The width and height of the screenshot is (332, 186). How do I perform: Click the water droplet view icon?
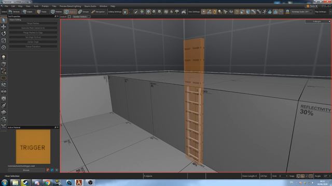(x=270, y=12)
